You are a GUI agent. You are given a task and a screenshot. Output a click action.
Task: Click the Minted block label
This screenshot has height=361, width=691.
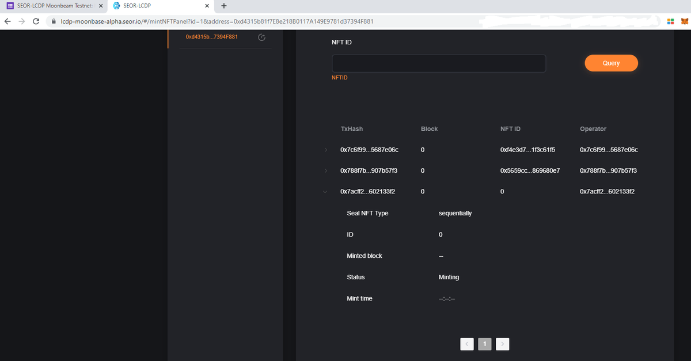point(365,256)
